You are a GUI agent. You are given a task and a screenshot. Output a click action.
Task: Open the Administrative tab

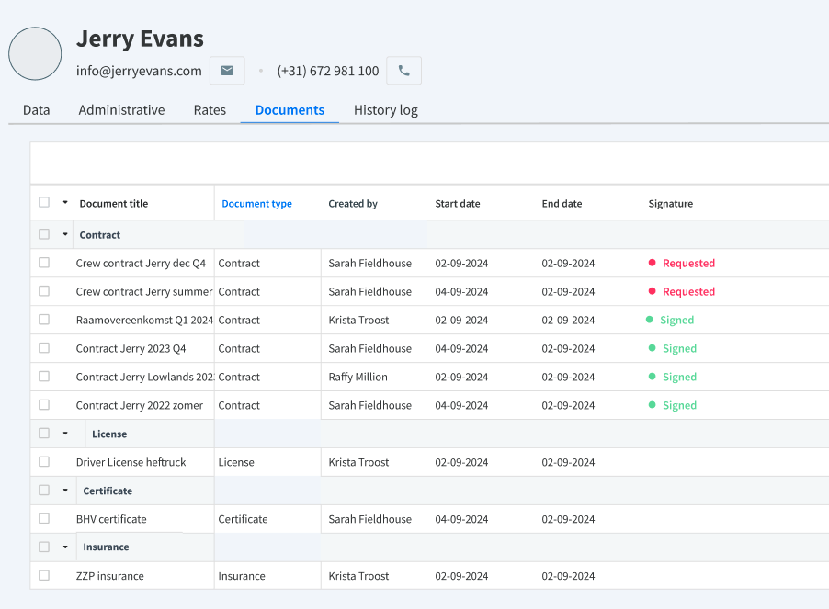point(121,110)
